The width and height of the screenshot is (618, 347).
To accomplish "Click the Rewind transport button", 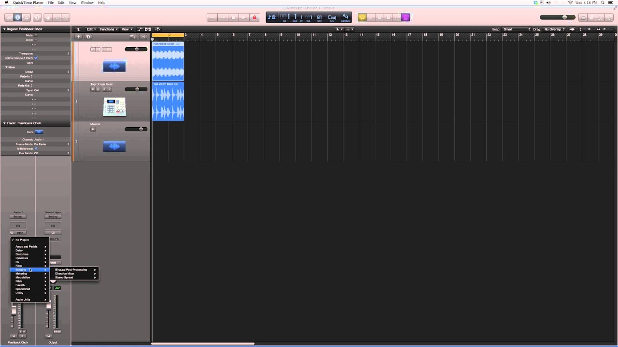I will 212,17.
